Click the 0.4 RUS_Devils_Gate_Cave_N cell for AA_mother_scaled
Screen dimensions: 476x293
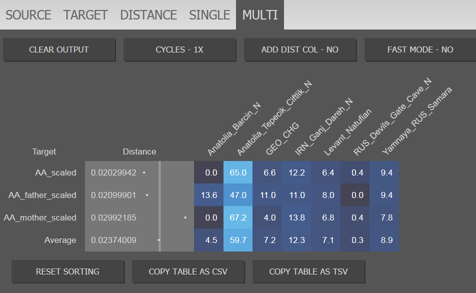click(x=355, y=217)
